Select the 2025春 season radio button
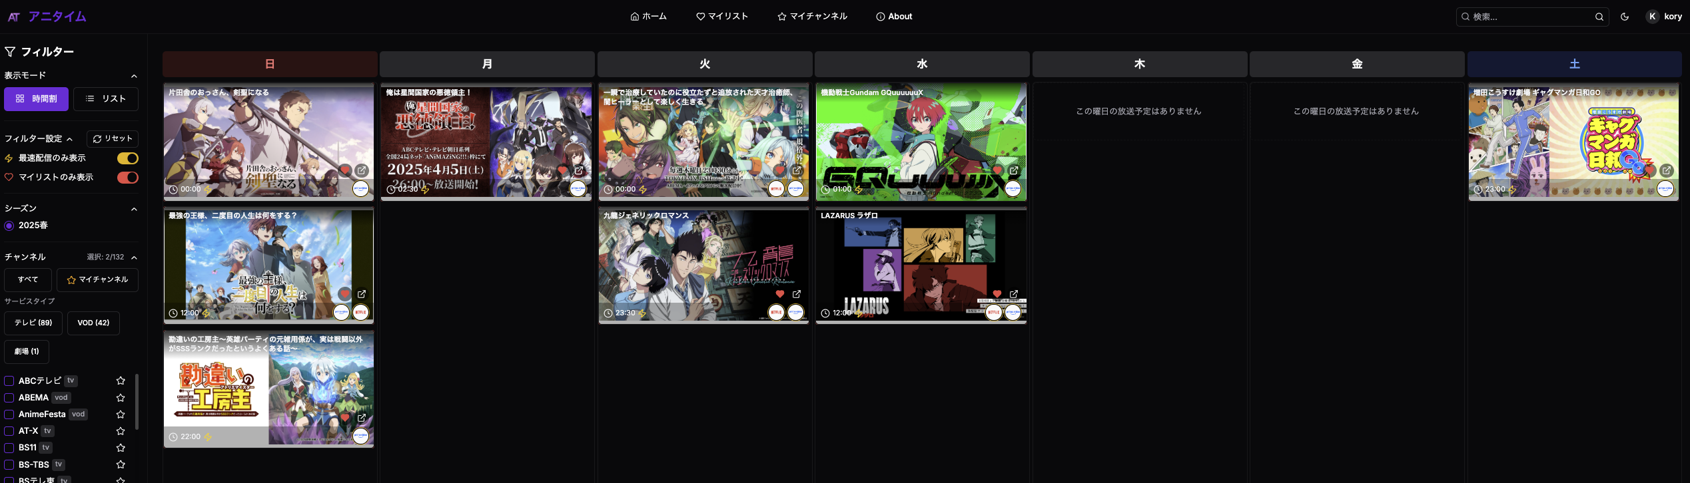1690x483 pixels. 9,226
